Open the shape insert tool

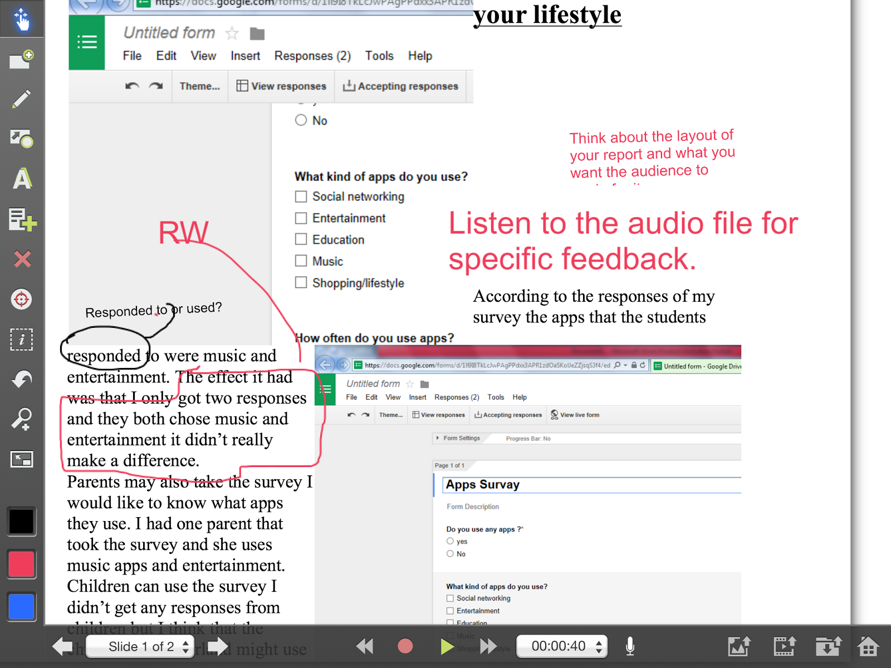[x=22, y=139]
